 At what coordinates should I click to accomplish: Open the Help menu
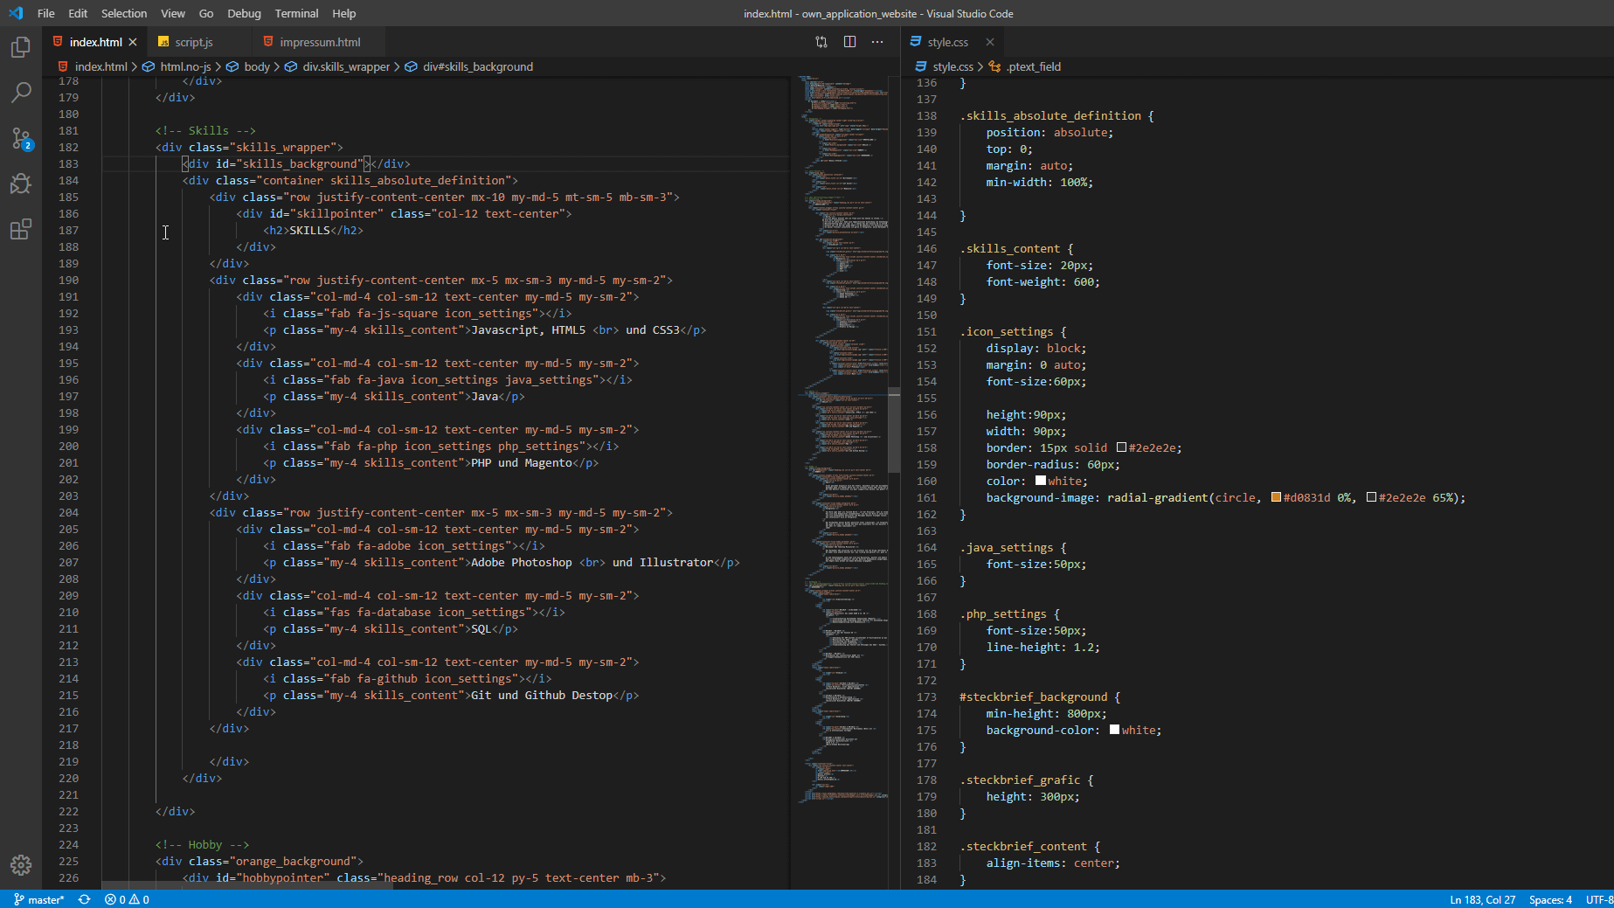click(344, 13)
